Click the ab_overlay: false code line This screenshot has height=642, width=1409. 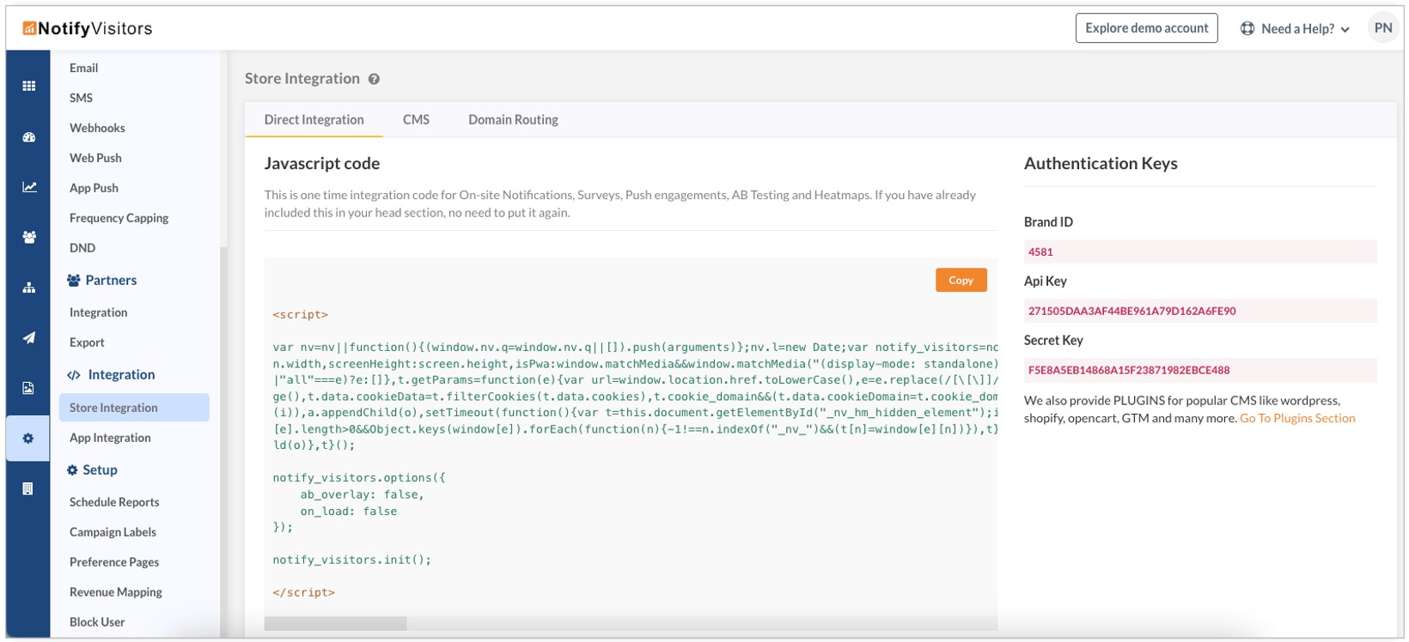pos(362,494)
